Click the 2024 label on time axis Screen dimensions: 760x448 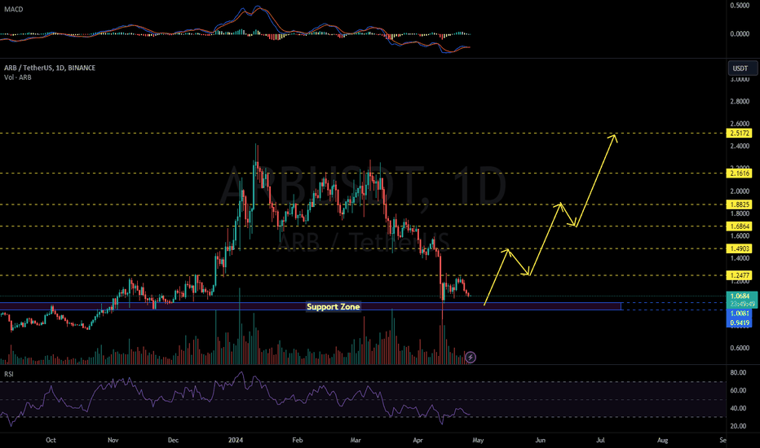coord(236,440)
